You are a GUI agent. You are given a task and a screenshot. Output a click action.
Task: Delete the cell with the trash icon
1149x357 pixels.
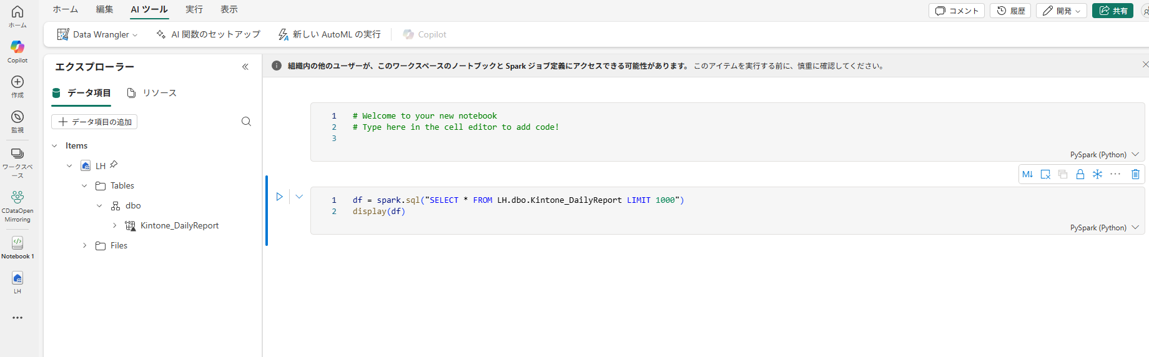pos(1135,174)
